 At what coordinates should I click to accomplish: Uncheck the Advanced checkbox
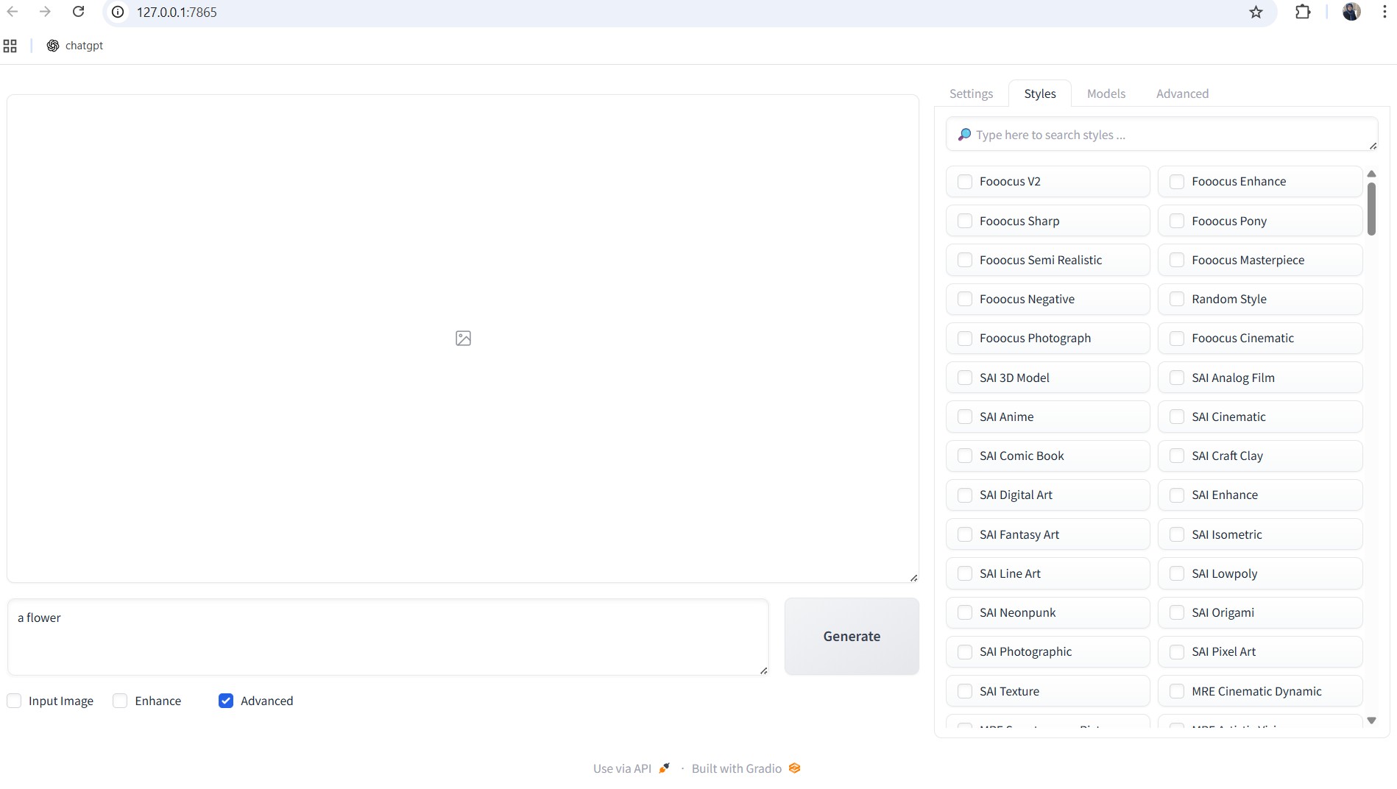(226, 701)
